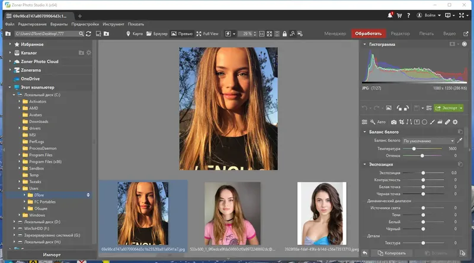
Task: Toggle the Browser (Браузер) view
Action: (157, 34)
